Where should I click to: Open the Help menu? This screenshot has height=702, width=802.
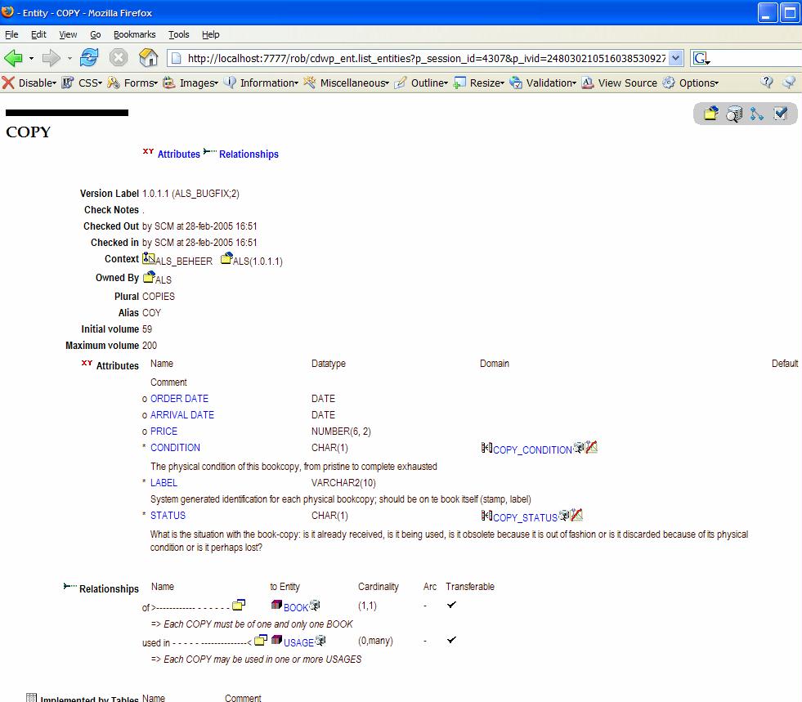click(x=210, y=34)
